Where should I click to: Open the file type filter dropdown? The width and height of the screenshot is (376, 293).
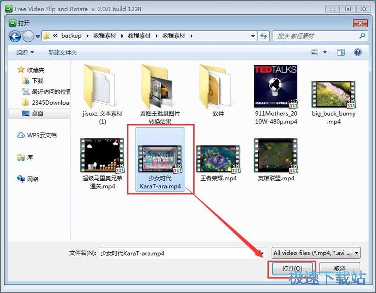point(316,253)
